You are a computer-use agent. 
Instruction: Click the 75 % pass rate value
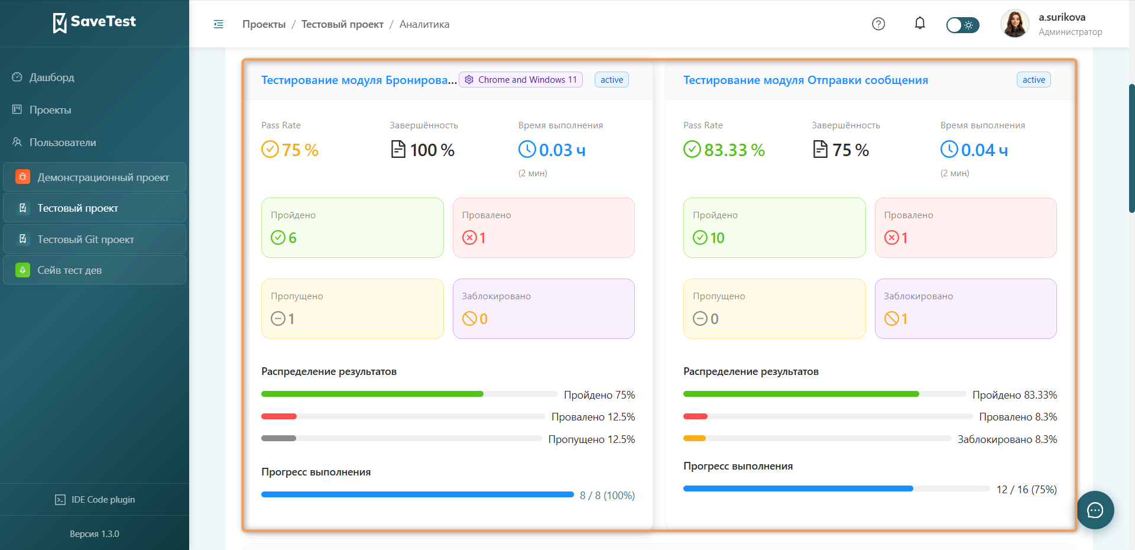[x=300, y=150]
